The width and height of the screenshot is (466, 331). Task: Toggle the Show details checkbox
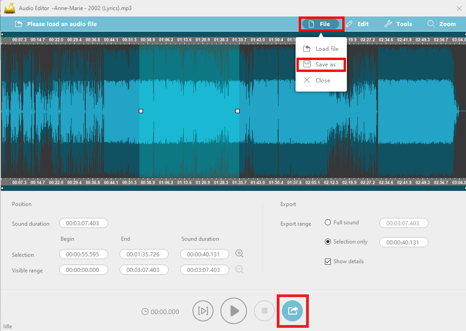pos(328,261)
